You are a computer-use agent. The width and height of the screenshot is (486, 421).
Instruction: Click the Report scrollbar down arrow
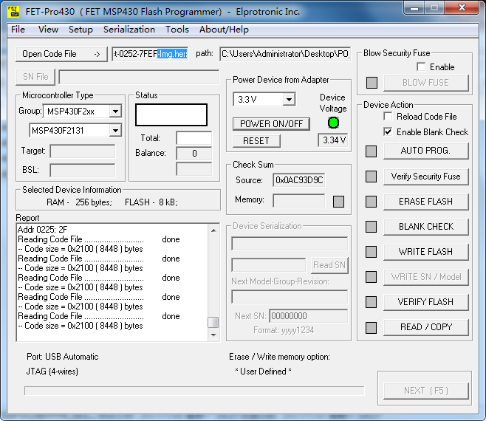[213, 335]
